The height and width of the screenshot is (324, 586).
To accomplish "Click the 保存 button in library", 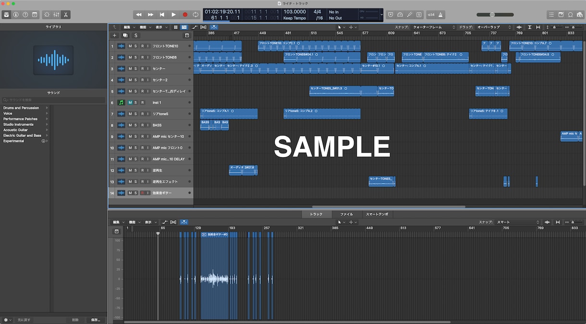I will pyautogui.click(x=96, y=320).
